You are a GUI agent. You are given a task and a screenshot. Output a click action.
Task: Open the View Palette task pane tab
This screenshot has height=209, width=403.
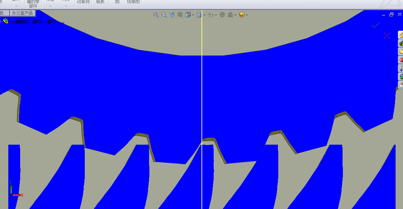tap(401, 68)
